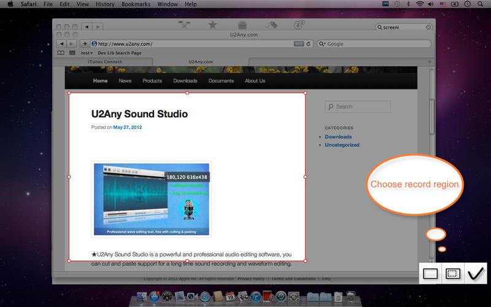Viewport: 491px width, 307px height.
Task: Open Google search magnifier dropdown
Action: pos(322,44)
